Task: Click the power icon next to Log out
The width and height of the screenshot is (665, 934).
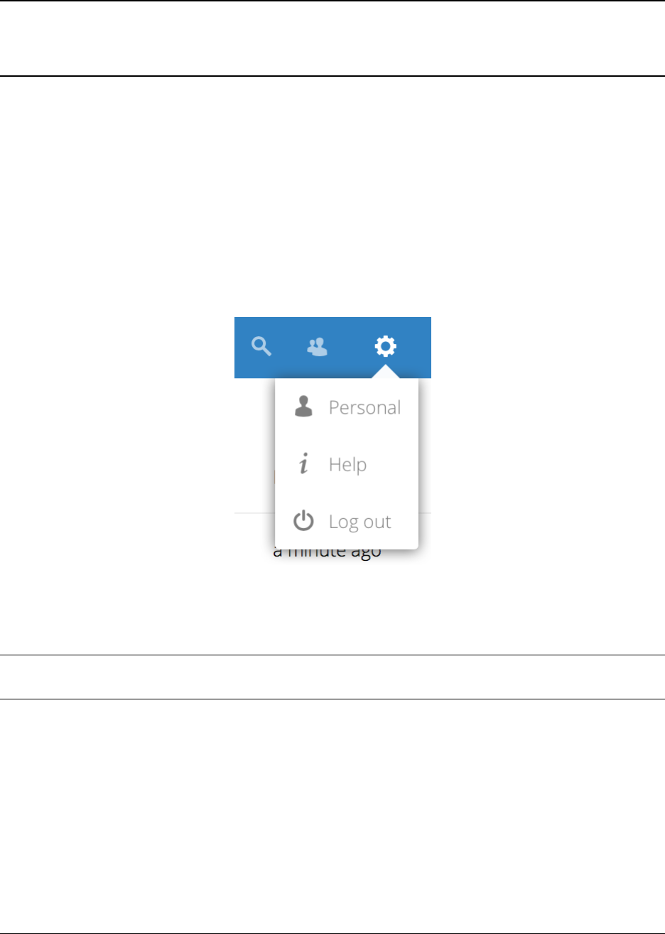Action: (303, 521)
